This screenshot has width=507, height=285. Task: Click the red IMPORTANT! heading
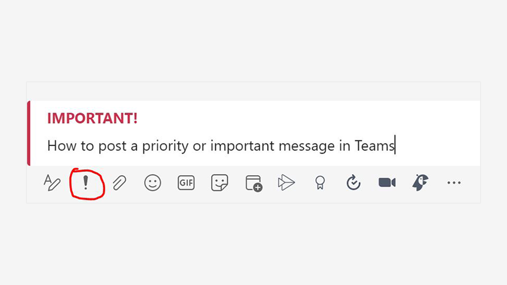coord(92,118)
